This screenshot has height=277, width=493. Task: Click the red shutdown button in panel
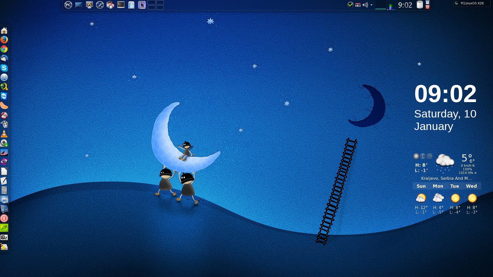pos(428,7)
